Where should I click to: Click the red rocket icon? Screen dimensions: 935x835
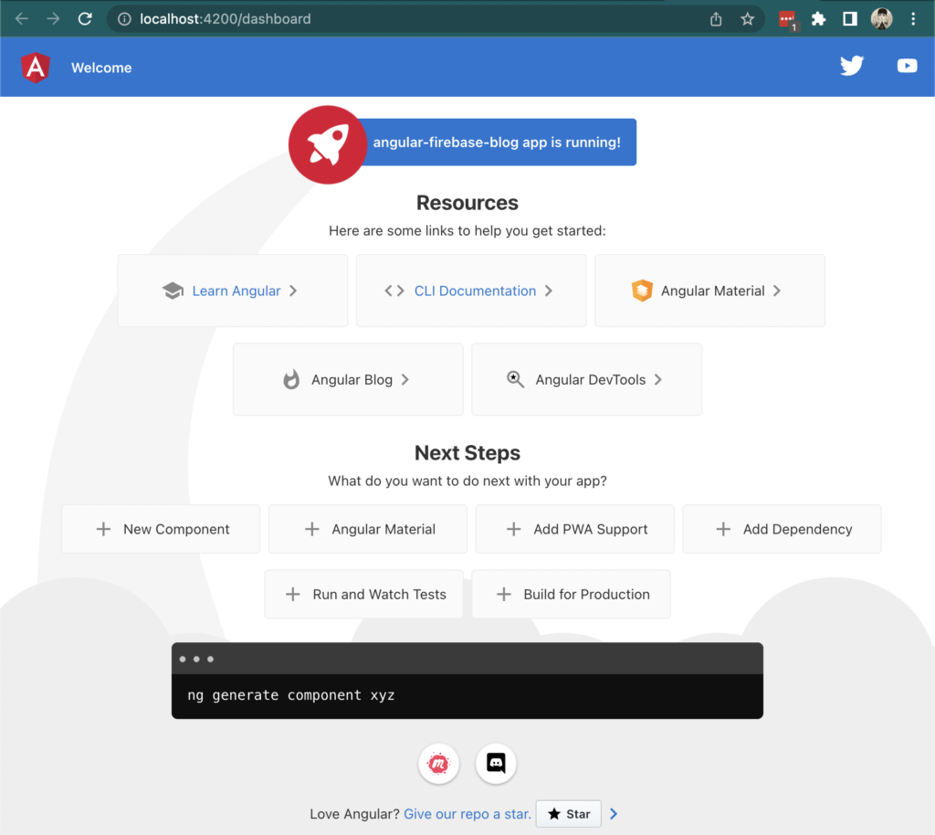[327, 144]
